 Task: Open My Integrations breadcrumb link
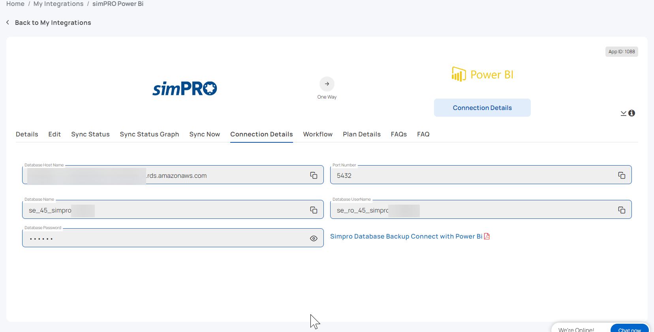tap(58, 4)
